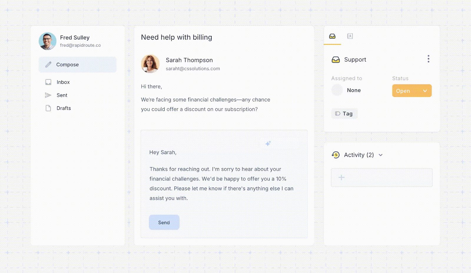Open Drafts via the document icon
The image size is (471, 273).
click(x=48, y=108)
